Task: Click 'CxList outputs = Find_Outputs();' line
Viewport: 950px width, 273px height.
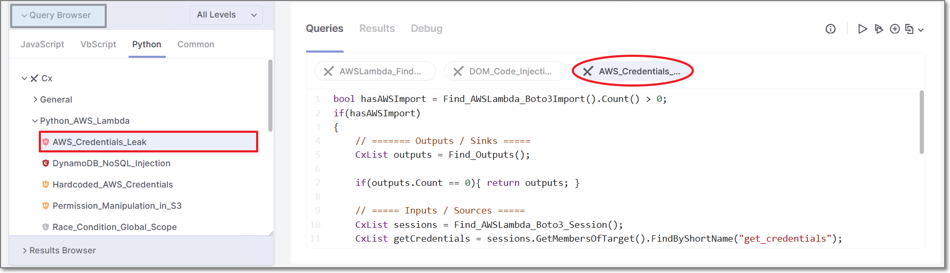Action: tap(443, 155)
